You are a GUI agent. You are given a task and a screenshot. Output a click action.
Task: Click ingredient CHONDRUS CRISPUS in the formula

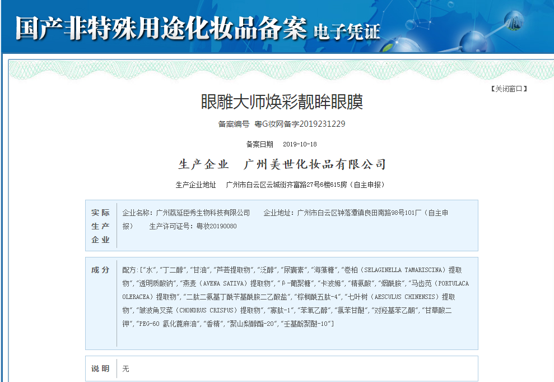(207, 310)
